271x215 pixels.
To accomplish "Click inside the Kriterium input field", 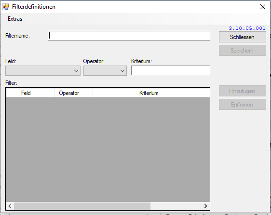I will click(171, 70).
